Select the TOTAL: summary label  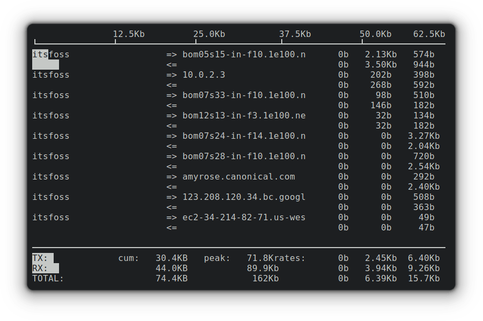click(x=48, y=279)
